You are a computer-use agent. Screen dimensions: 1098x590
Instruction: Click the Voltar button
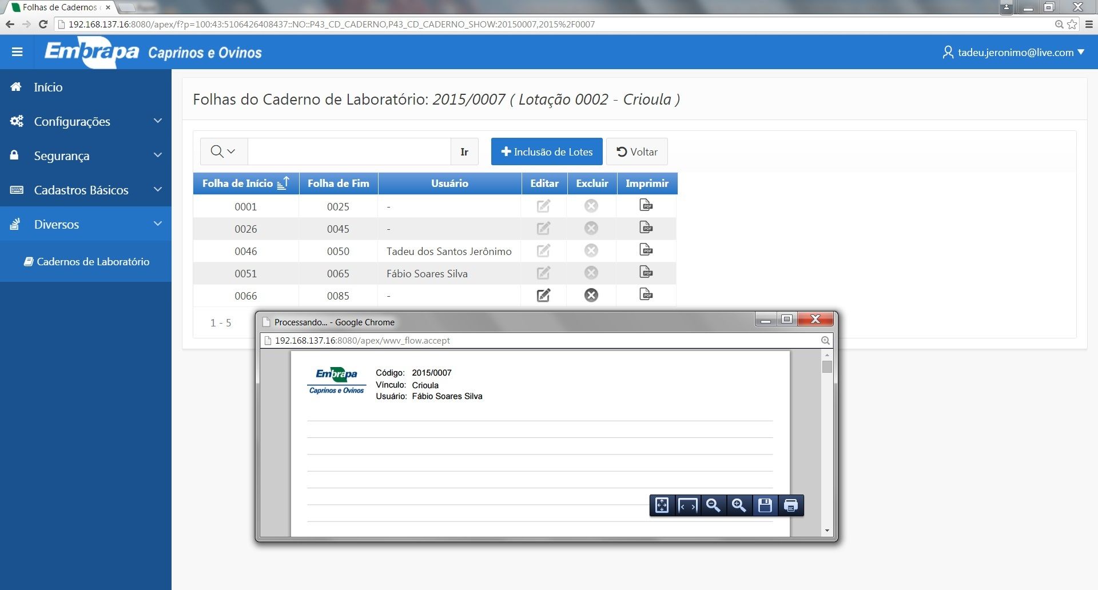(x=636, y=152)
